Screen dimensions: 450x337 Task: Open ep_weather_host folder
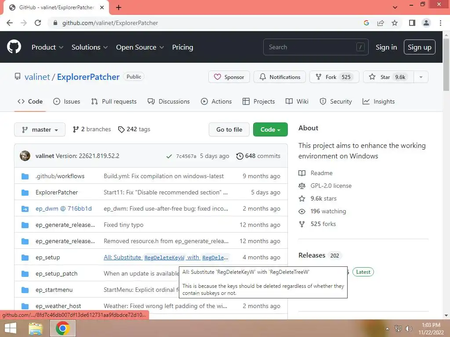[x=58, y=306]
